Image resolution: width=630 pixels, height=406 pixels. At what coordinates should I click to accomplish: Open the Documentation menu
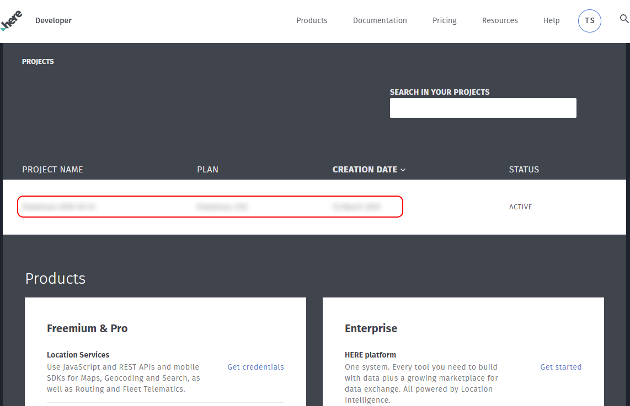tap(380, 21)
